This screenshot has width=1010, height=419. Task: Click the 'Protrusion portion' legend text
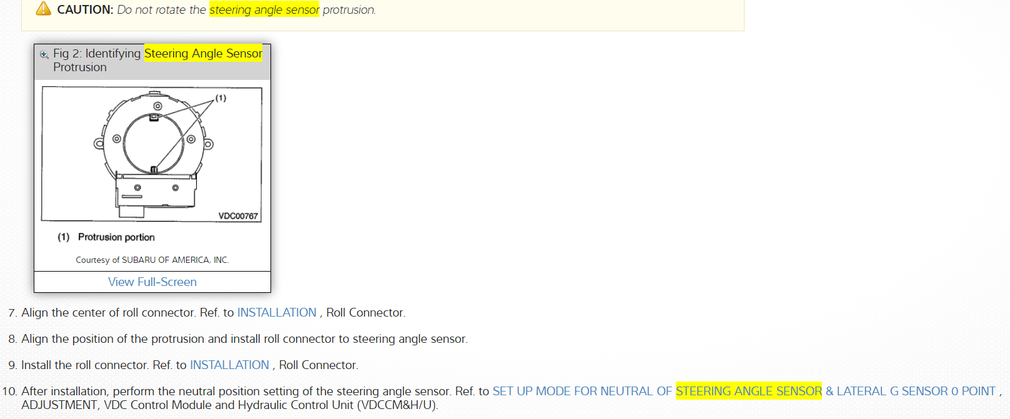116,237
